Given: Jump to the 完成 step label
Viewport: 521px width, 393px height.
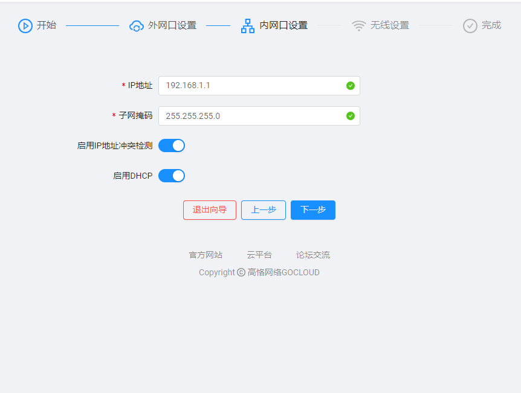Looking at the screenshot, I should point(491,25).
